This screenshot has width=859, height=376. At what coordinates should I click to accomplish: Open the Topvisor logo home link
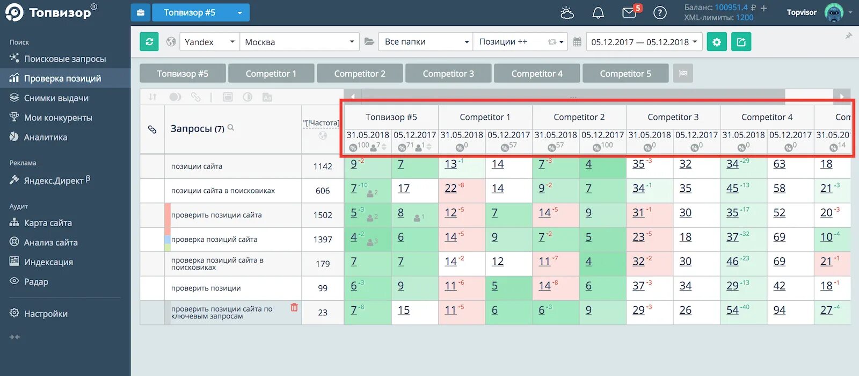click(52, 12)
